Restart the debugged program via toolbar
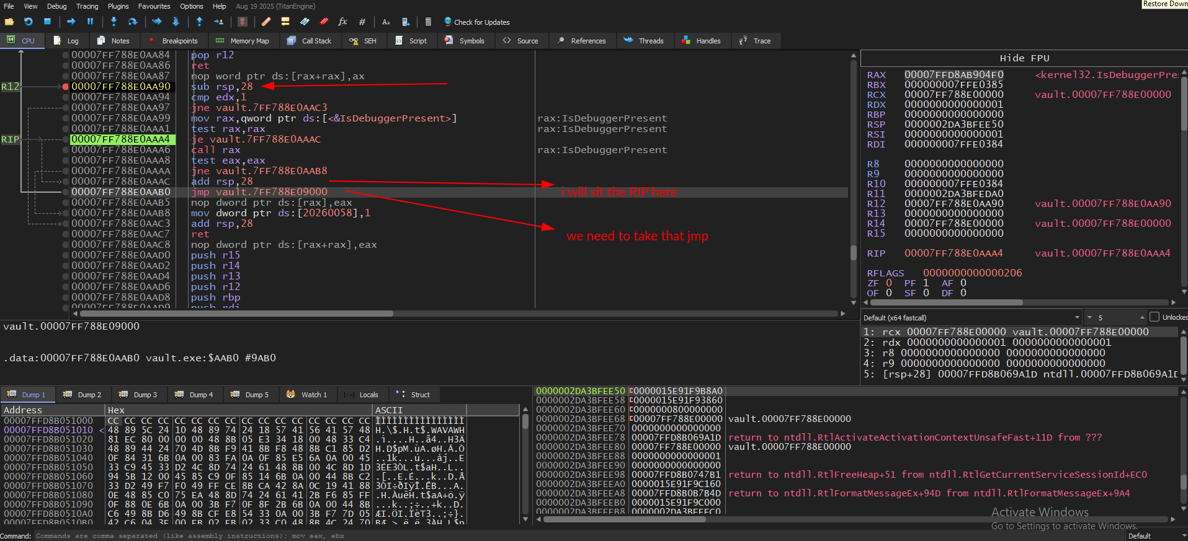The width and height of the screenshot is (1188, 541). [29, 22]
